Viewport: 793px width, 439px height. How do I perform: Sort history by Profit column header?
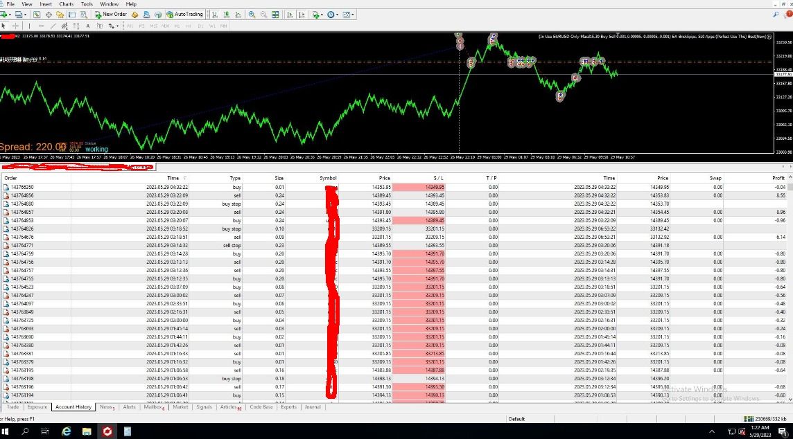click(x=778, y=179)
